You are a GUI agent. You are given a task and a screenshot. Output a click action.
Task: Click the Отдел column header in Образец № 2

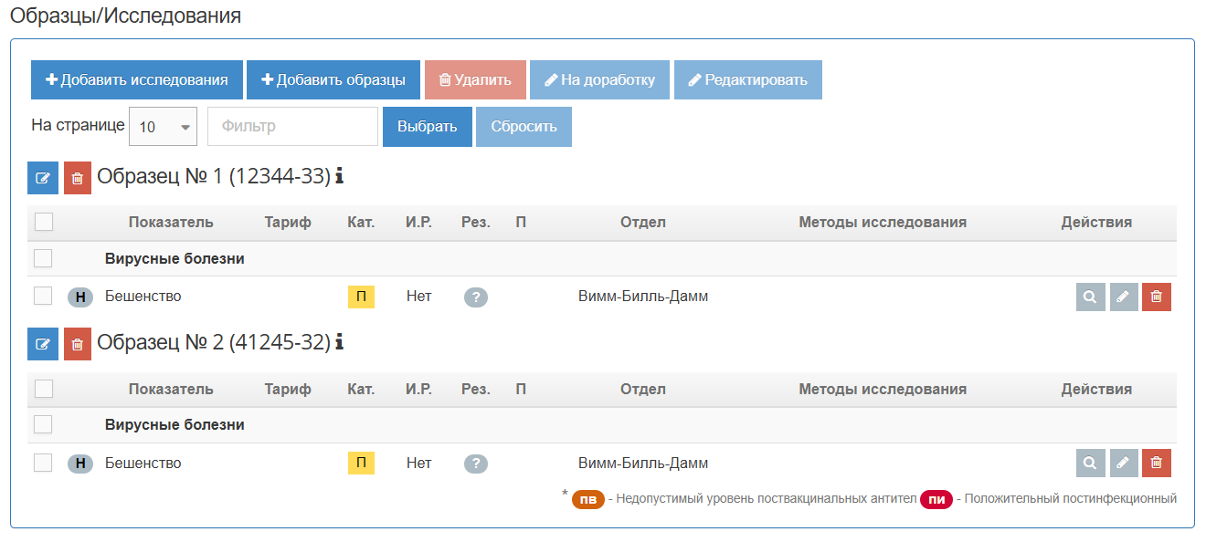[x=642, y=390]
